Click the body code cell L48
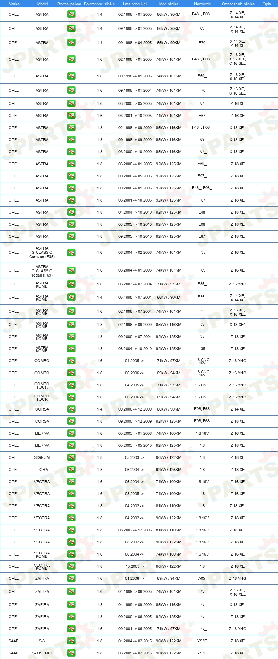 (202, 212)
